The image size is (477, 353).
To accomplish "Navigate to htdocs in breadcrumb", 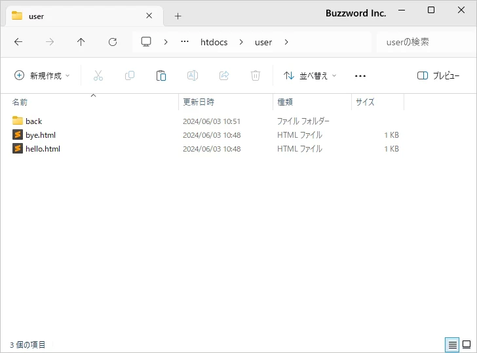I will [214, 42].
